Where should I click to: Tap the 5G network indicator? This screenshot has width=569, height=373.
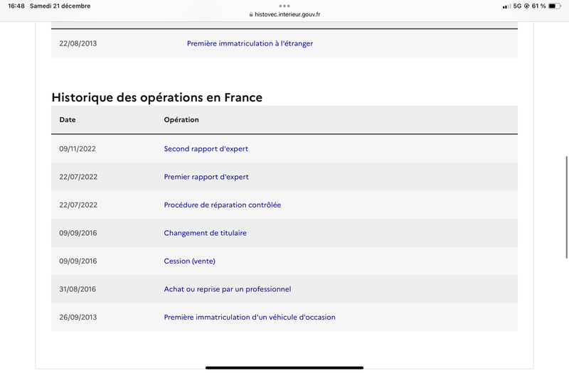(x=517, y=6)
